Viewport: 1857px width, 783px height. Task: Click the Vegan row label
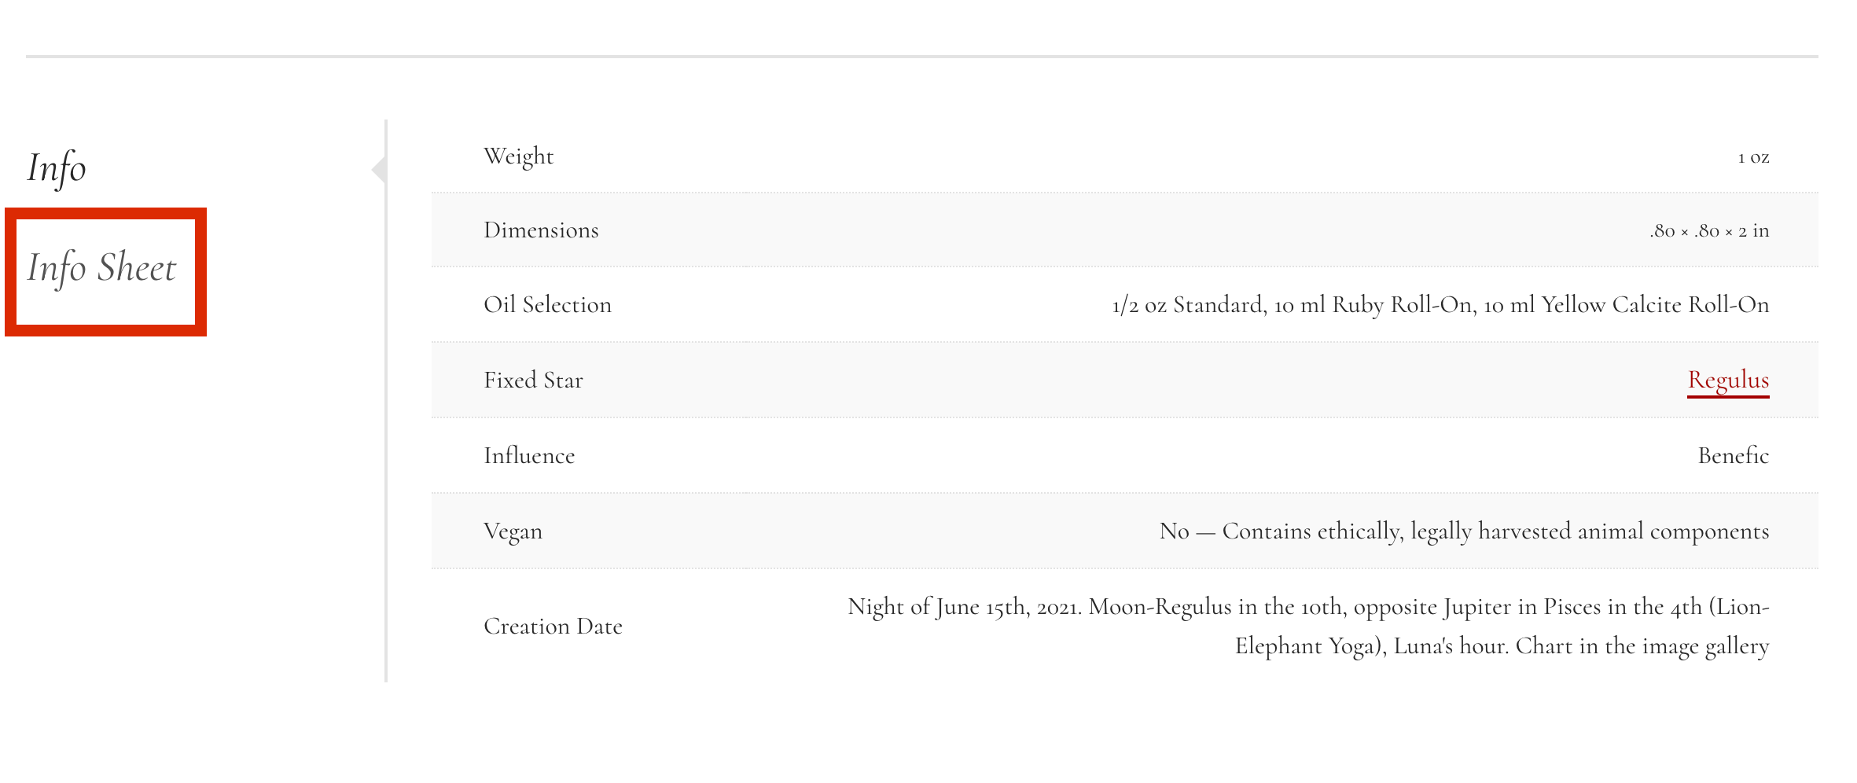coord(513,532)
